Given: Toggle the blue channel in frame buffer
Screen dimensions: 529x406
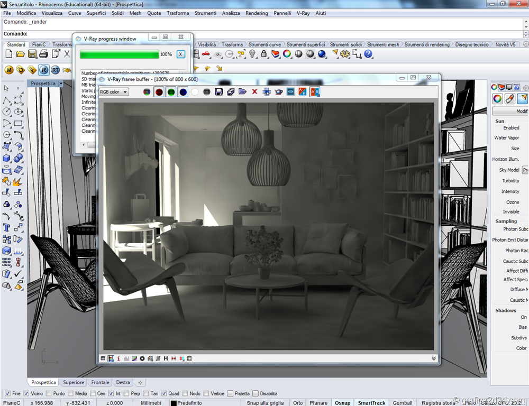Looking at the screenshot, I should click(x=183, y=92).
